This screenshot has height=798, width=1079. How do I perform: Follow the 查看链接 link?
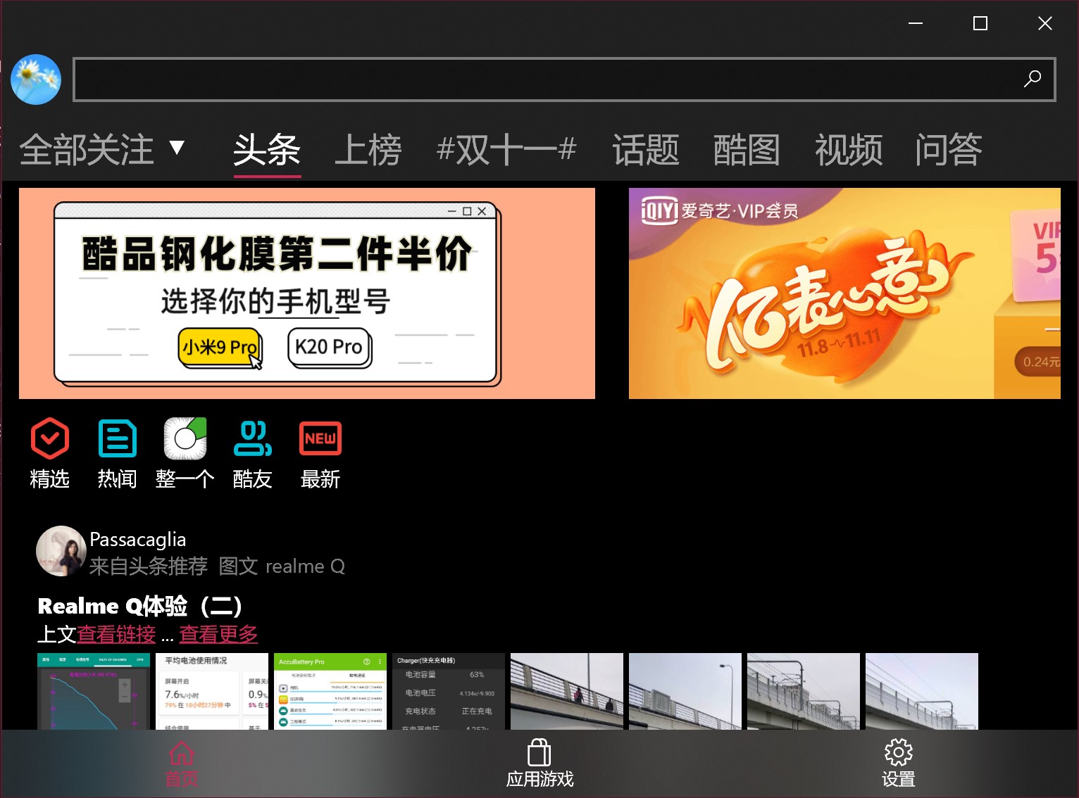(x=116, y=634)
